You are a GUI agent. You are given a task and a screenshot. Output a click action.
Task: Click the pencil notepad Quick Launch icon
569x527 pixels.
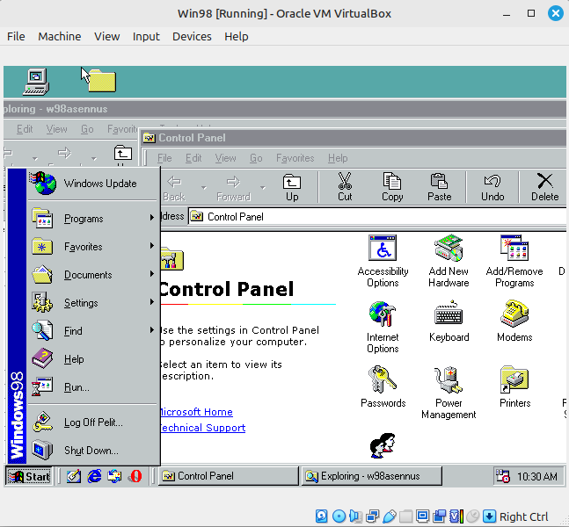(74, 476)
